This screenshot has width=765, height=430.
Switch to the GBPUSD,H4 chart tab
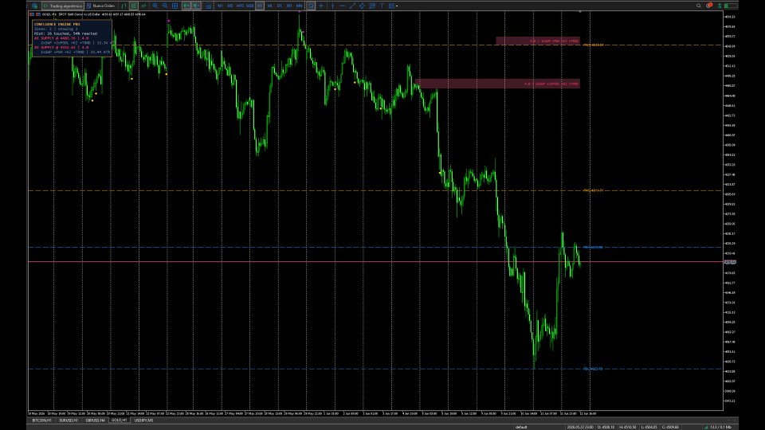(95, 420)
